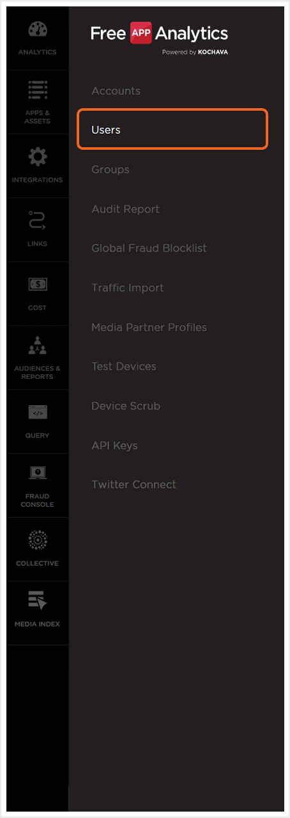Open the Traffic Import page
This screenshot has height=818, width=290.
[127, 288]
